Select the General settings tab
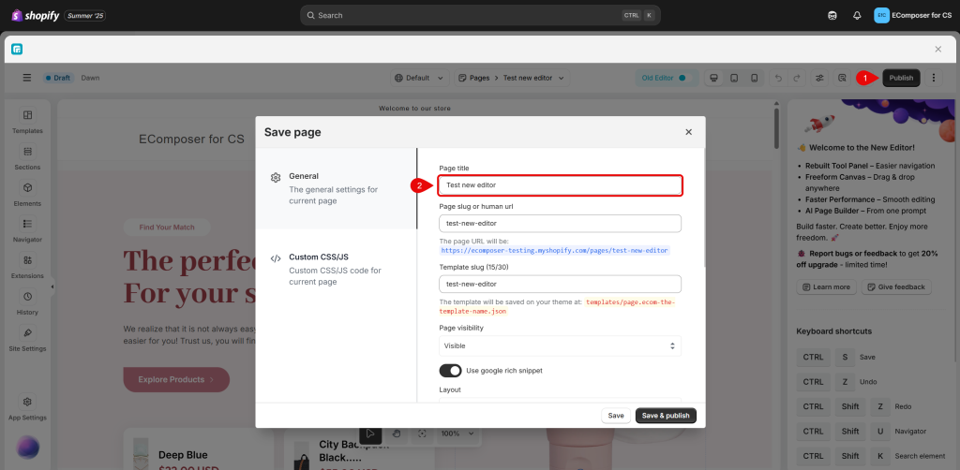960x470 pixels. point(337,188)
